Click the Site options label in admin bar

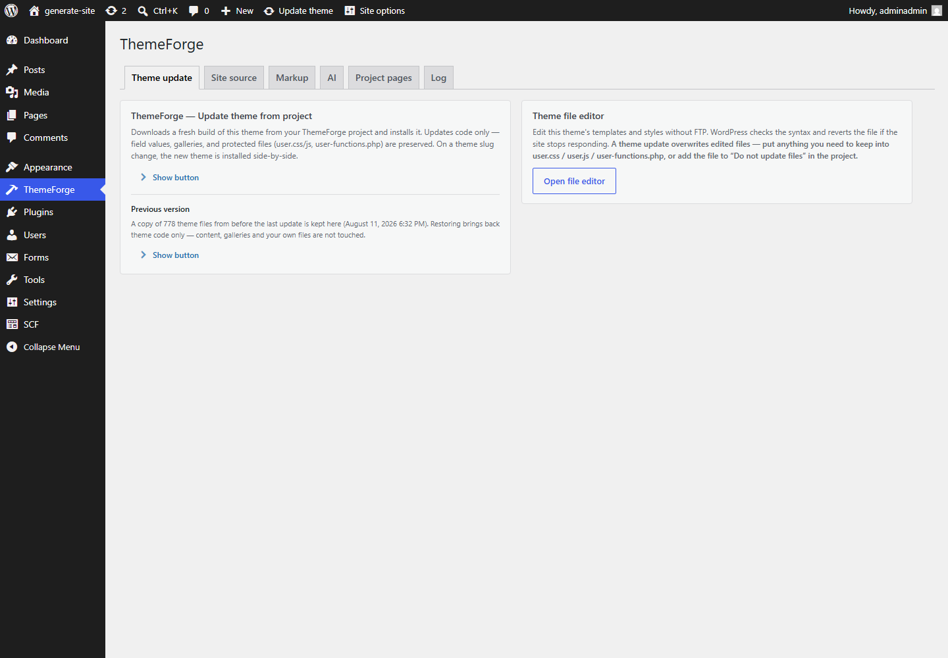pyautogui.click(x=382, y=11)
